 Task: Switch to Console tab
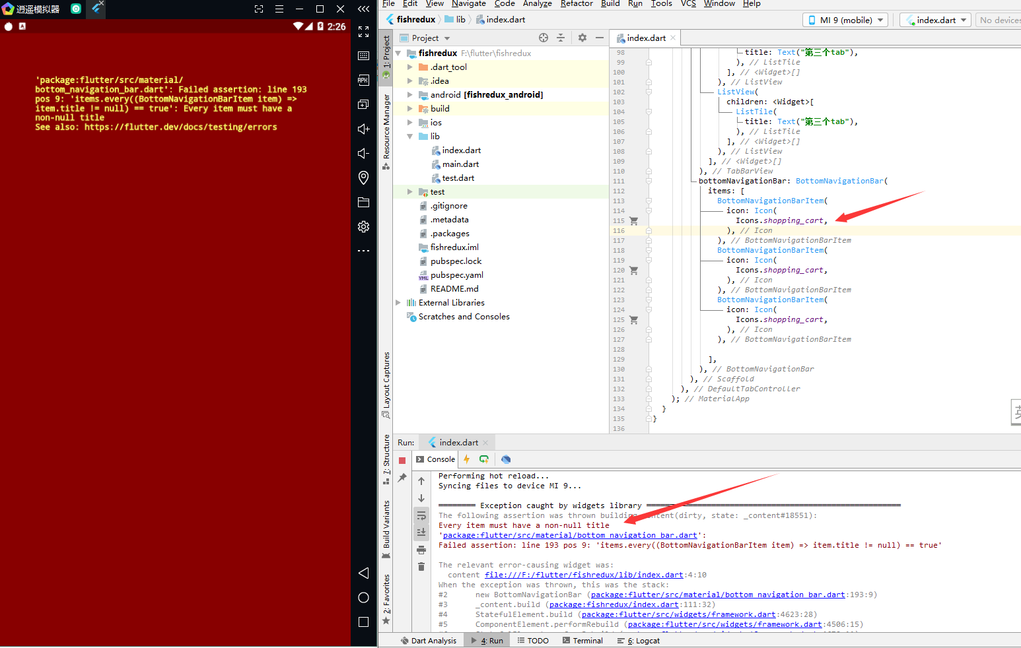tap(435, 459)
